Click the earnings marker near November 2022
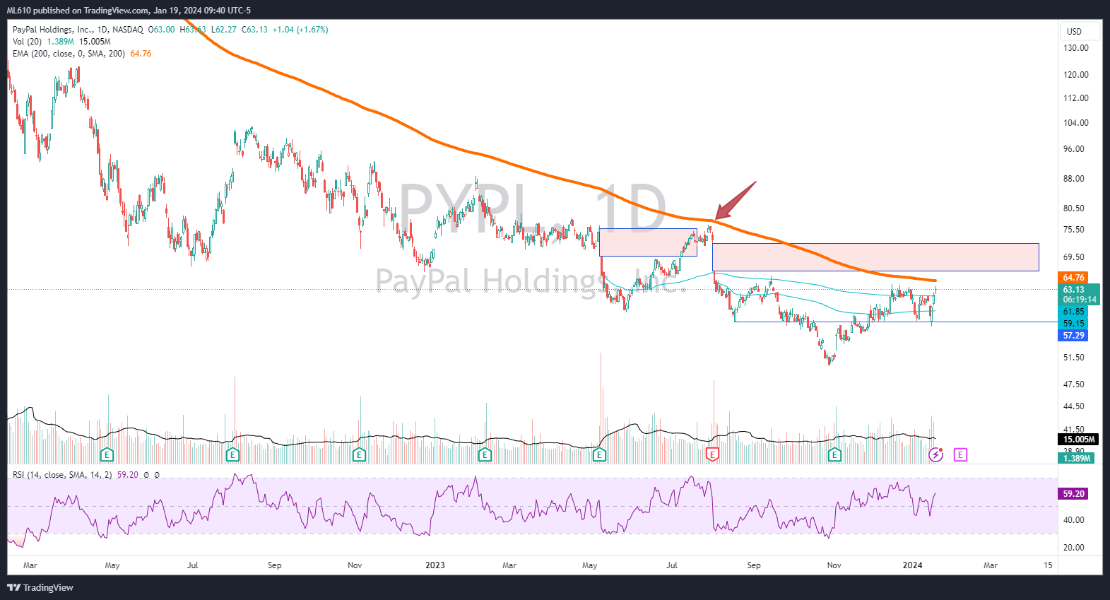This screenshot has height=600, width=1110. pyautogui.click(x=359, y=454)
